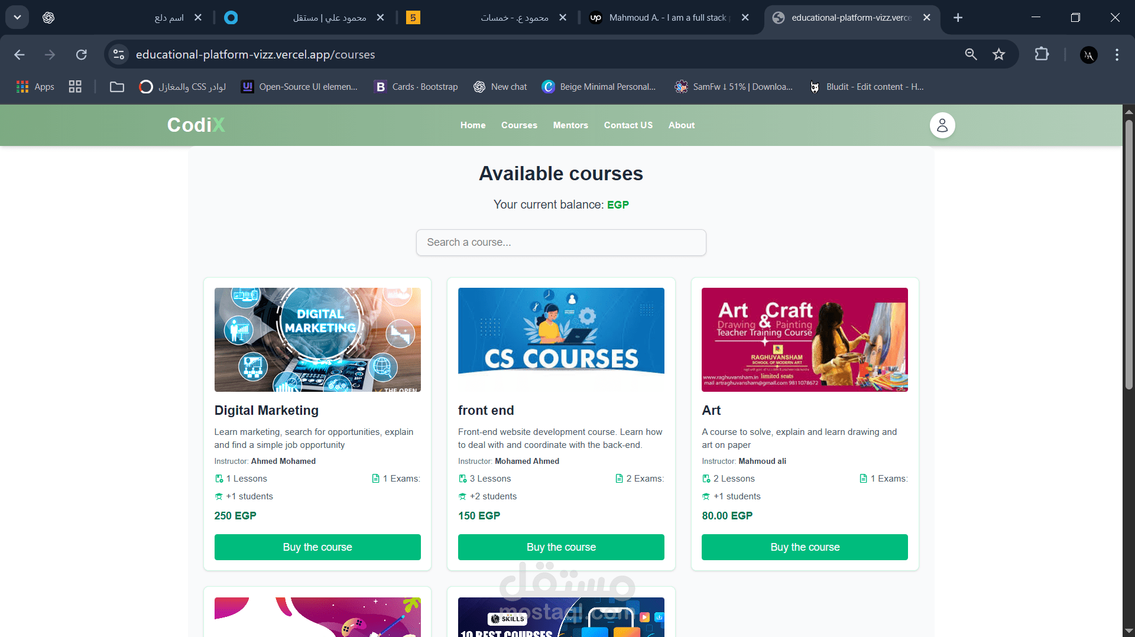Click instructor name Mahmoud ali
The image size is (1135, 637).
pos(762,461)
